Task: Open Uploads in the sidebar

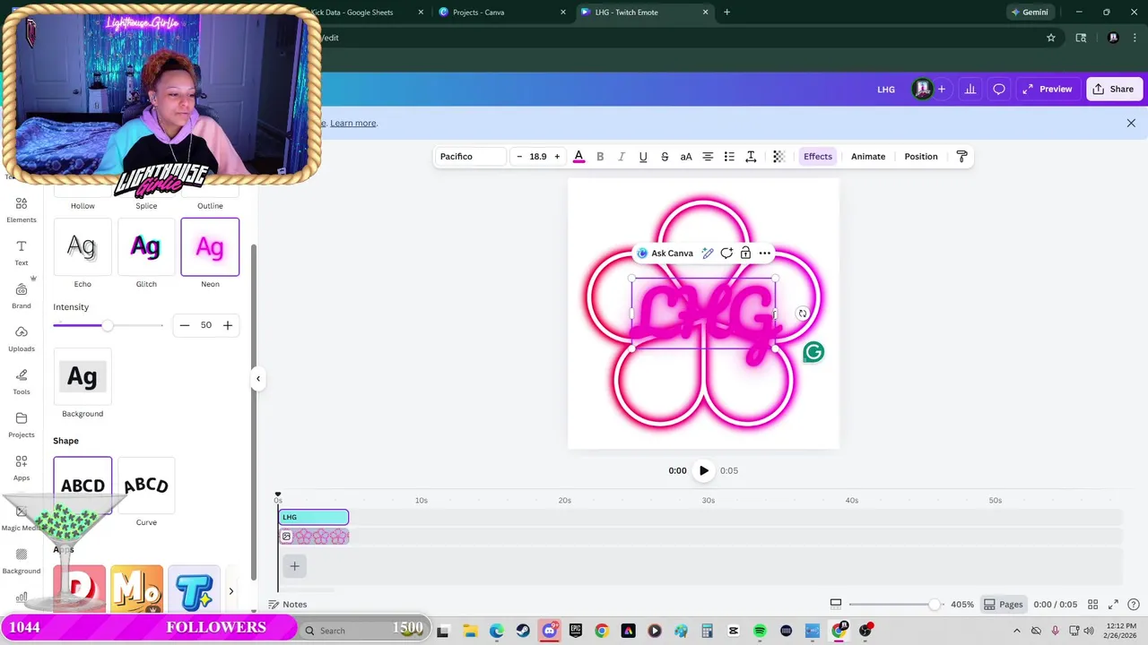Action: tap(22, 339)
